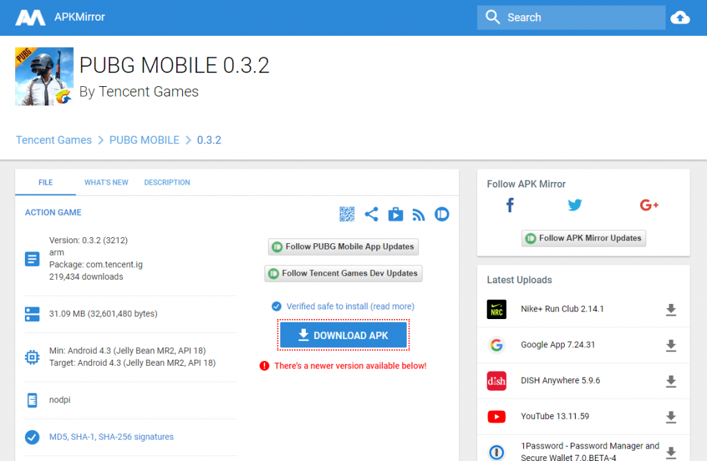Click the version info document icon

tap(32, 259)
